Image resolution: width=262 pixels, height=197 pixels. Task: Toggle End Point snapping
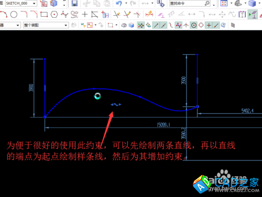156,25
